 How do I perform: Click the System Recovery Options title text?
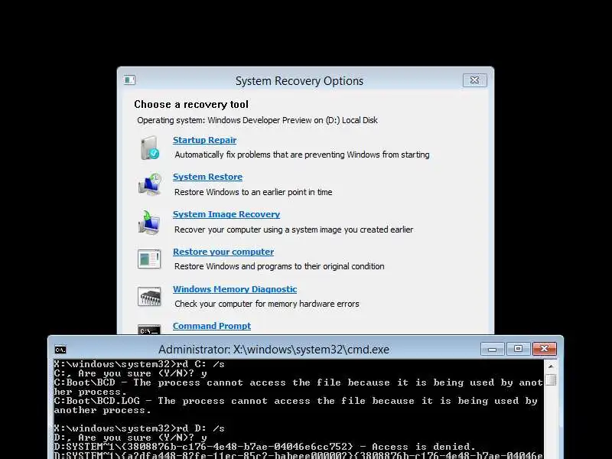click(299, 81)
